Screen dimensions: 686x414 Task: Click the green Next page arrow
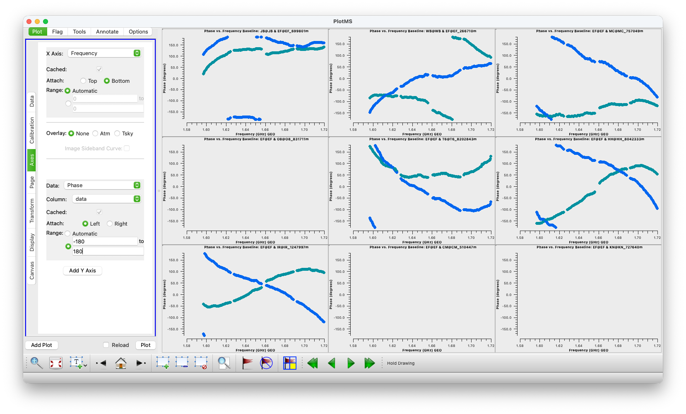pyautogui.click(x=351, y=363)
